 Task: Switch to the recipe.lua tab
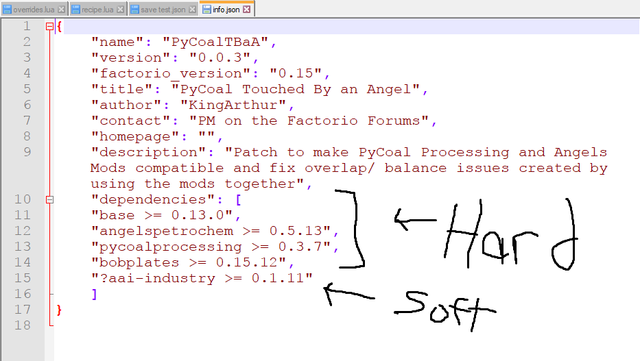(x=98, y=10)
